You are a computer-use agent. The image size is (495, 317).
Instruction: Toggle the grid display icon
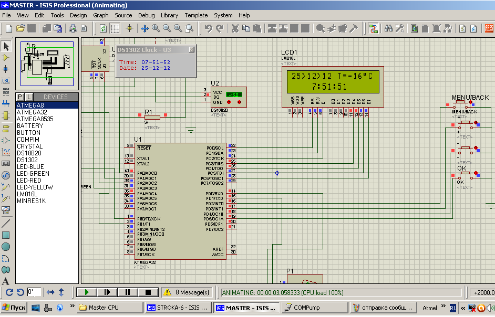coord(115,28)
